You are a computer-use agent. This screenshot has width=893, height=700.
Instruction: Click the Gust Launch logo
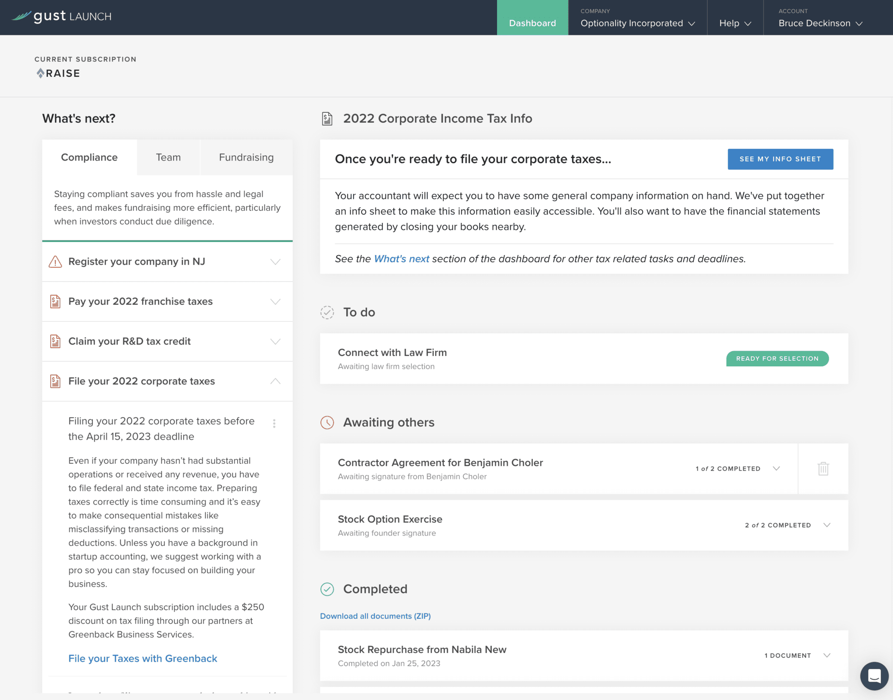pos(61,17)
